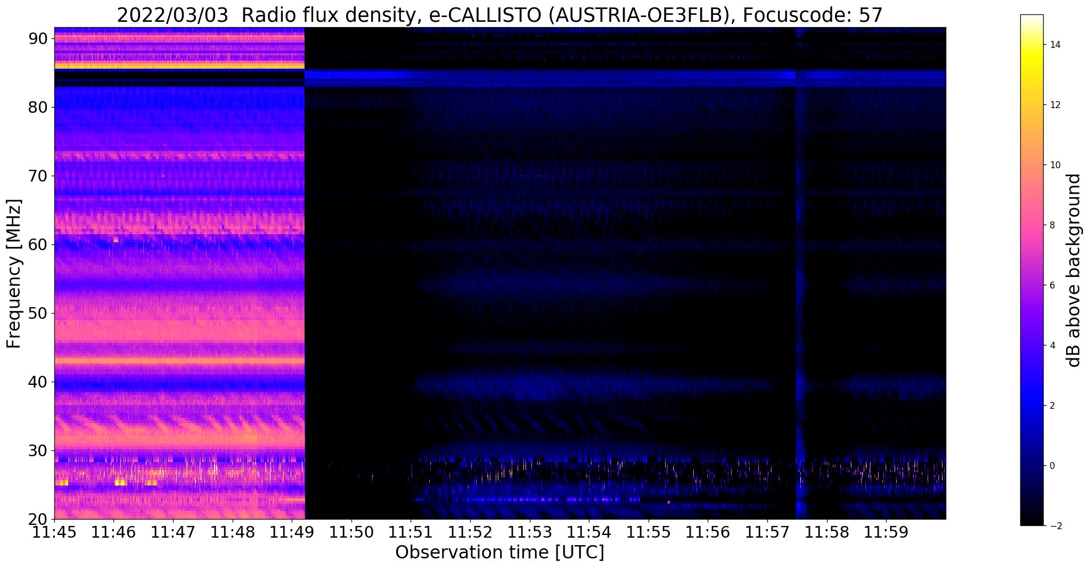
Task: Click the 30 MHz frequency tick label
Action: [x=39, y=450]
